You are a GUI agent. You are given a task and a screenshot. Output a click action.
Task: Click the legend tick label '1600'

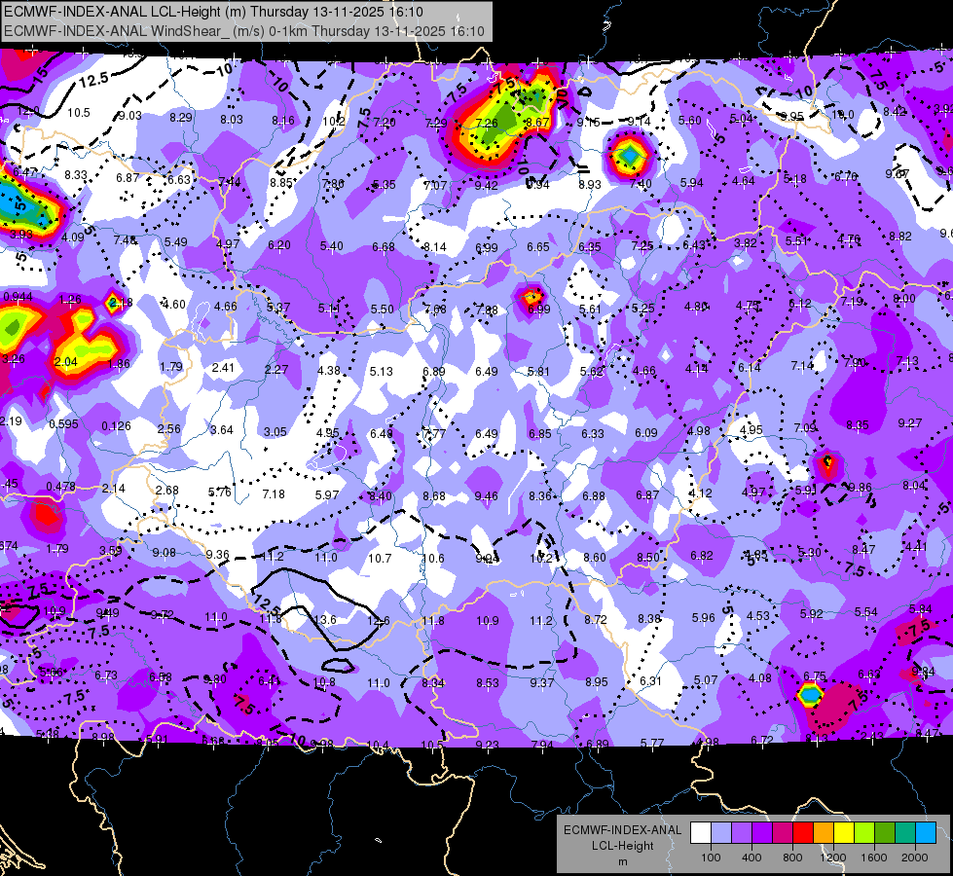pyautogui.click(x=874, y=858)
